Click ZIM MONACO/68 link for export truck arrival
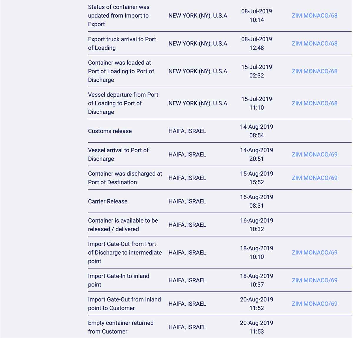This screenshot has height=338, width=353. pos(314,44)
